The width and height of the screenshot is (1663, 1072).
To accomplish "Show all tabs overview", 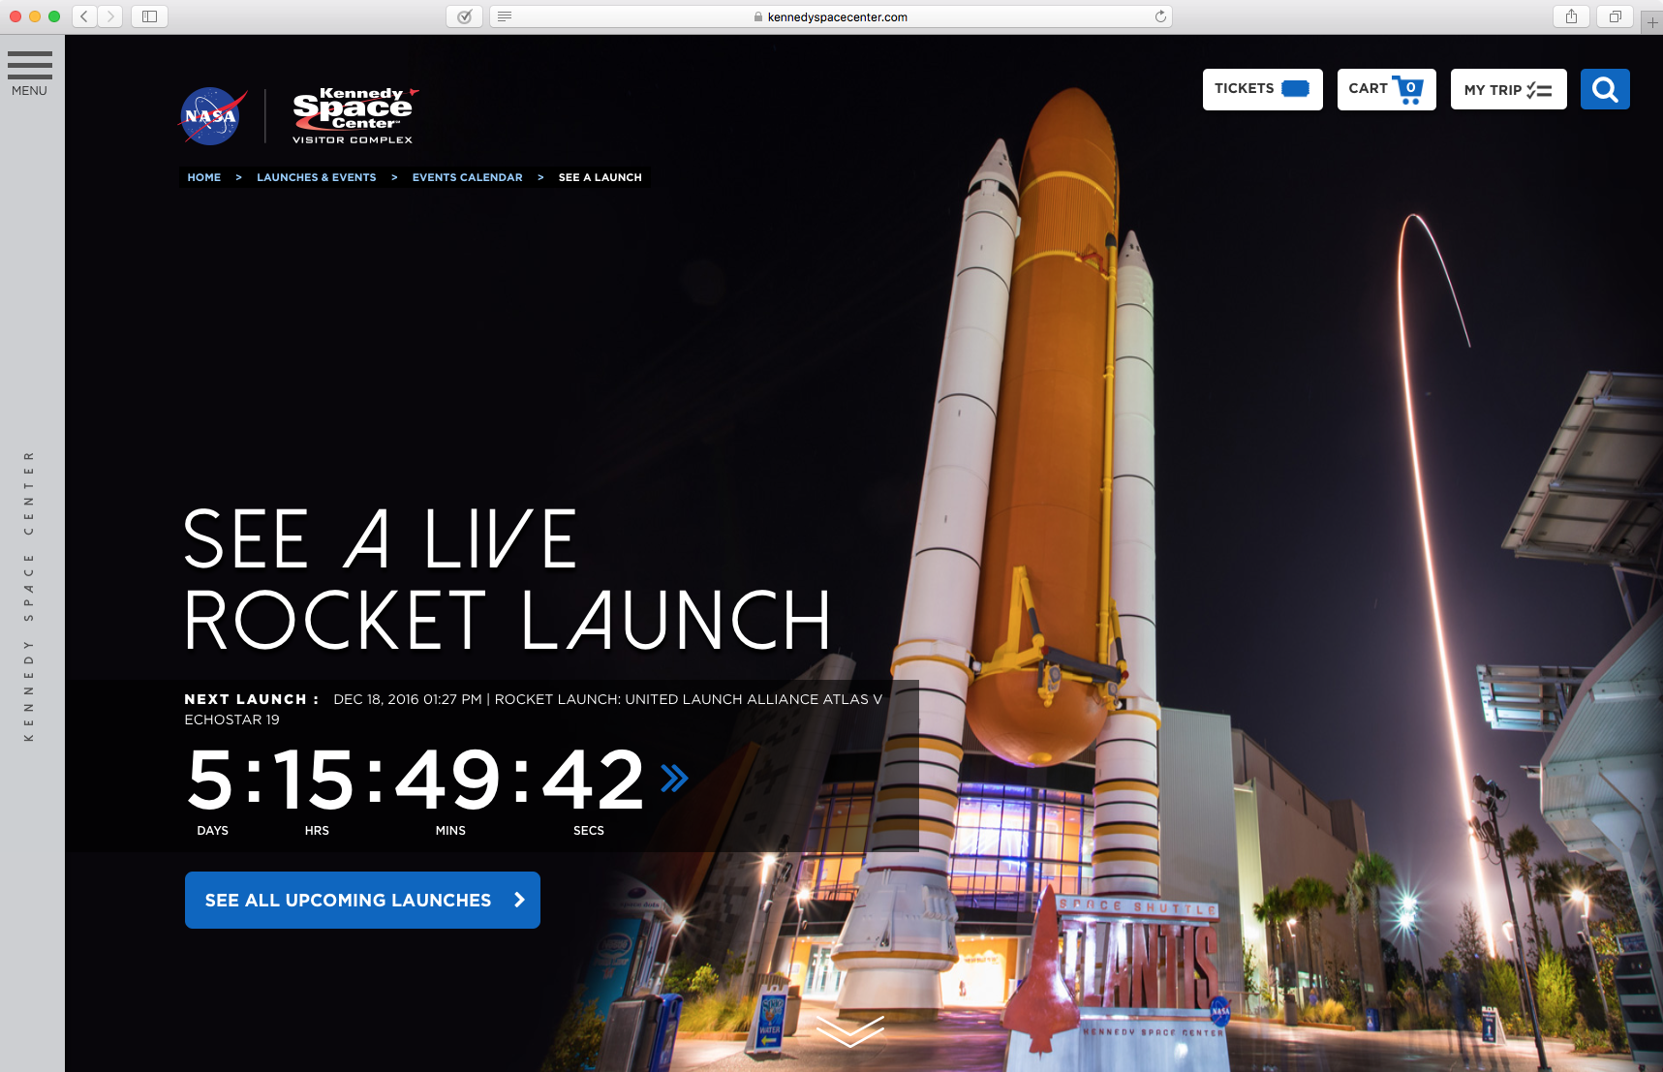I will tap(1615, 16).
